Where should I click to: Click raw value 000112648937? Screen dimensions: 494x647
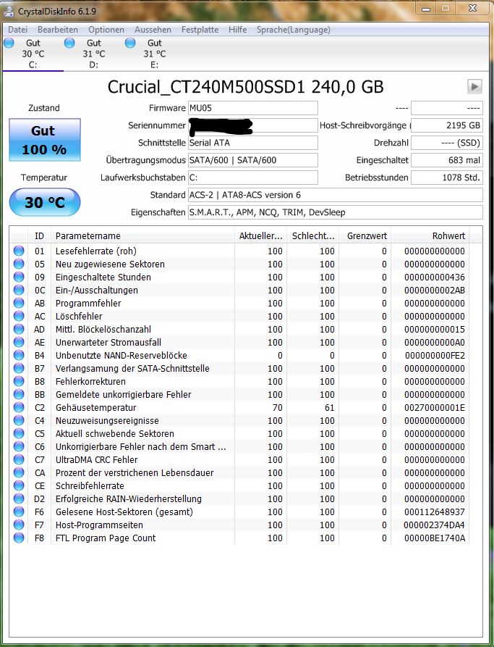coord(434,512)
